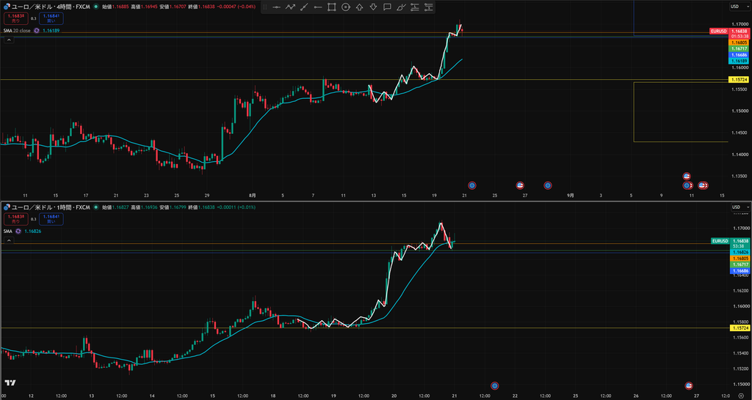This screenshot has width=752, height=400.
Task: Select the comment callout tool
Action: click(387, 7)
